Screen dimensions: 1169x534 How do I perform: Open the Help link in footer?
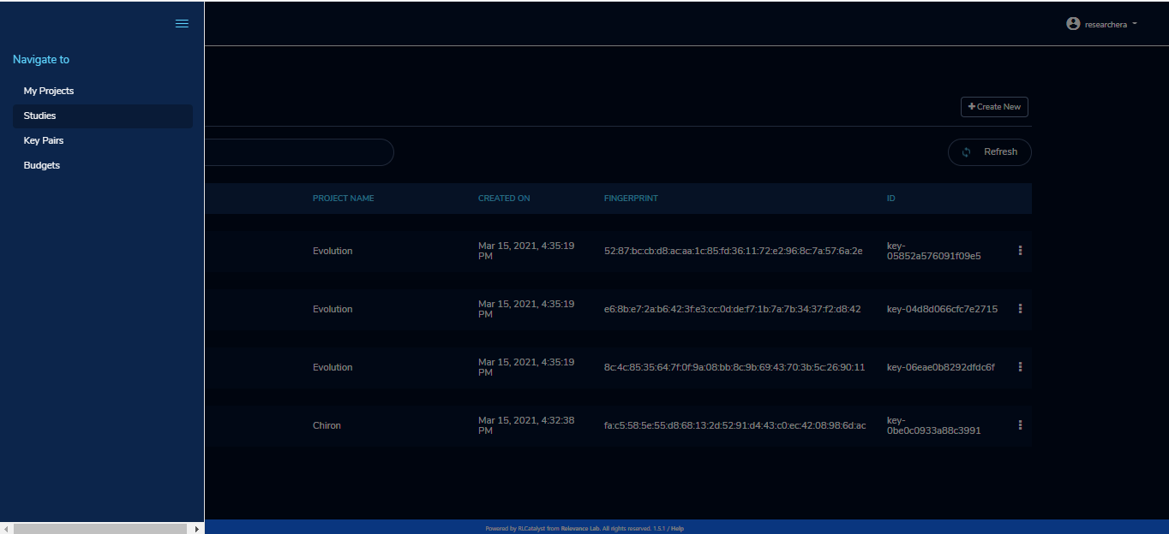677,529
